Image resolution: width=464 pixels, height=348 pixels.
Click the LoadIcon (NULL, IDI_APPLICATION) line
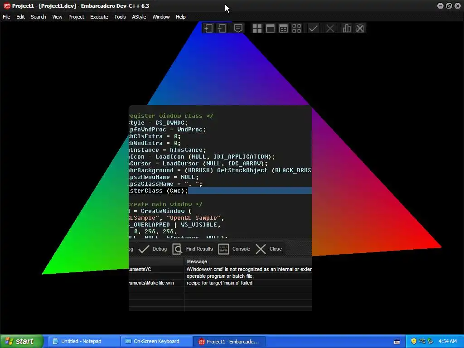(x=202, y=157)
